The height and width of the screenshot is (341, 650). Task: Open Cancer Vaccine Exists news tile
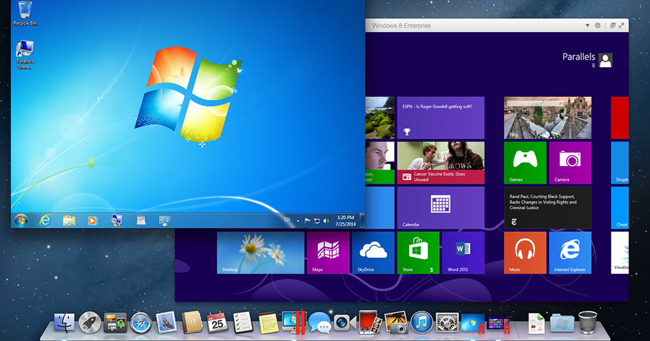pyautogui.click(x=441, y=163)
